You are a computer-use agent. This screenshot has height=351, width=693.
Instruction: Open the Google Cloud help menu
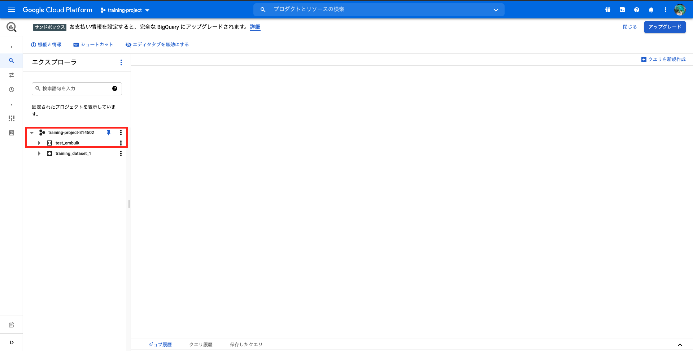[636, 10]
